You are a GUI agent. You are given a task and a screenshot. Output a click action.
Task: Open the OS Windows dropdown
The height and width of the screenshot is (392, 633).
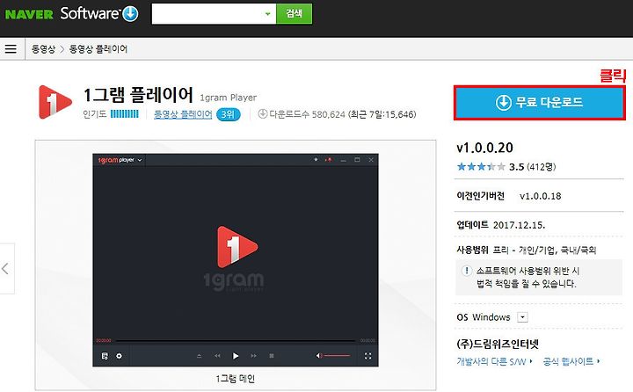pyautogui.click(x=522, y=317)
